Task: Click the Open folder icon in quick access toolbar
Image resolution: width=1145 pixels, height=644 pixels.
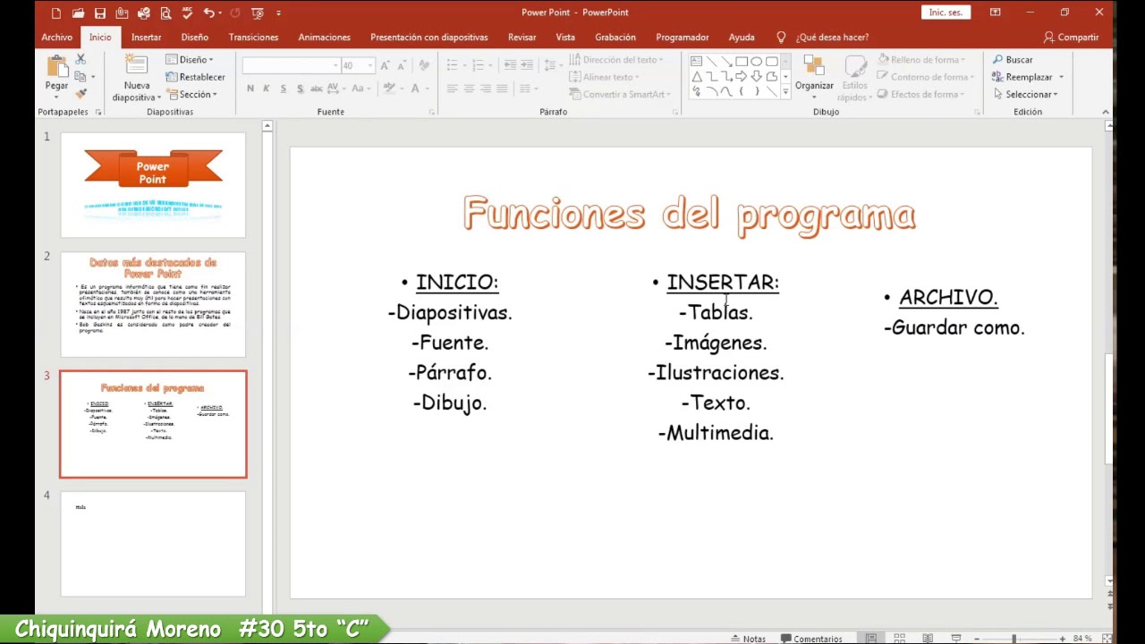Action: (78, 13)
